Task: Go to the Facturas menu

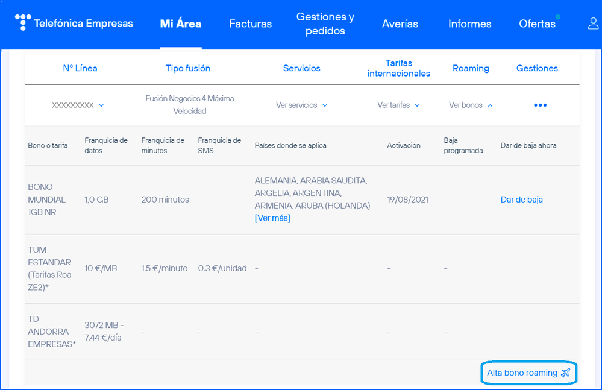Action: pos(250,24)
